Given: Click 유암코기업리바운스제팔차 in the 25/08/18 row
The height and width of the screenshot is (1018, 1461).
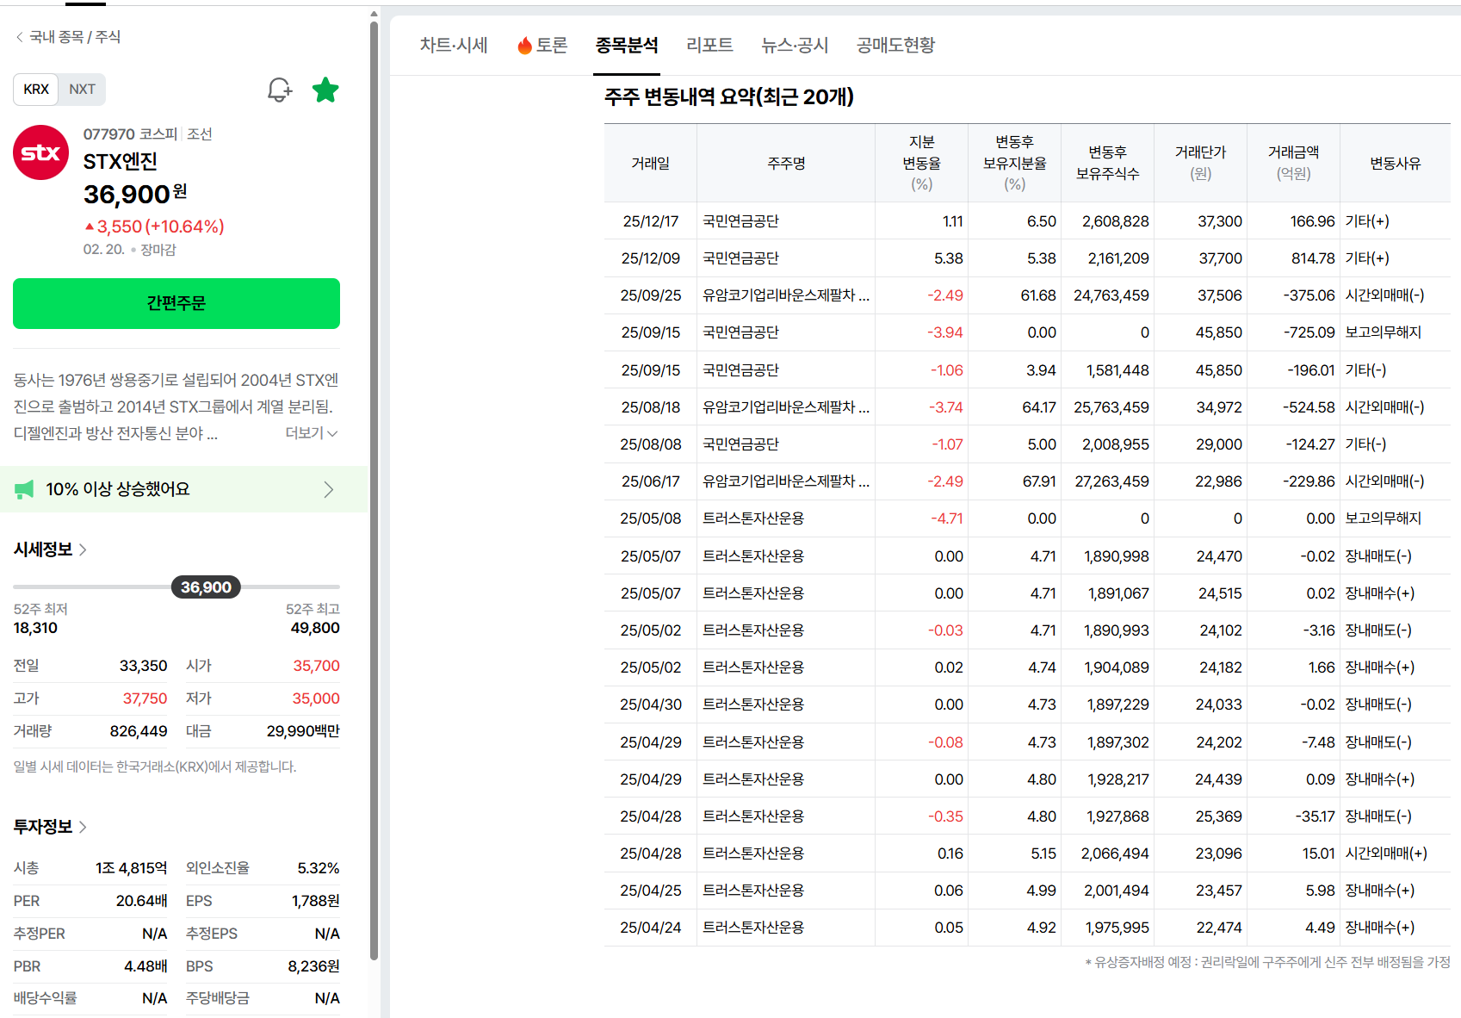Looking at the screenshot, I should [x=786, y=407].
